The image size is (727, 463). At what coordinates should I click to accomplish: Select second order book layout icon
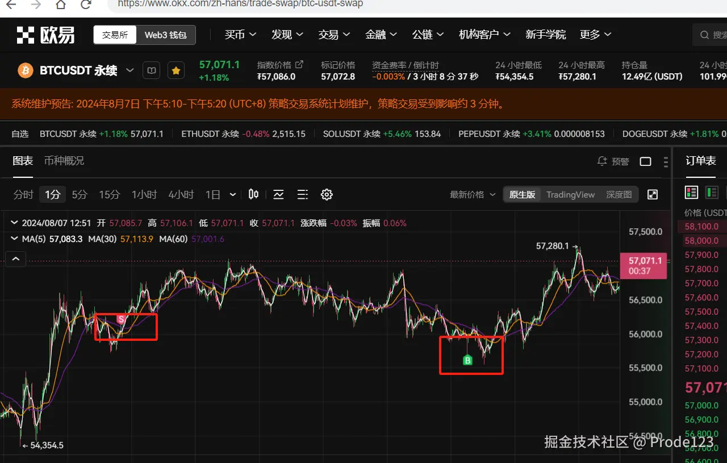coord(712,192)
